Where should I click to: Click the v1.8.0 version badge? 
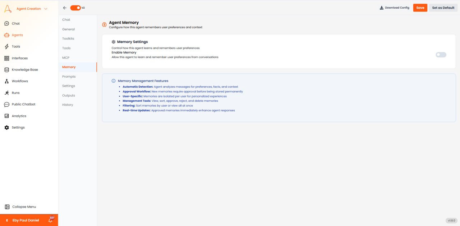(451, 221)
